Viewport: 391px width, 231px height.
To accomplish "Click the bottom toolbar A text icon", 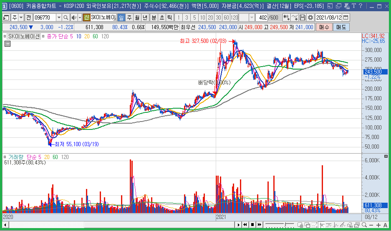I will pos(385,225).
